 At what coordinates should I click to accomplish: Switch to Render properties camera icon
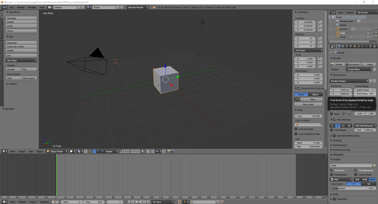(339, 46)
